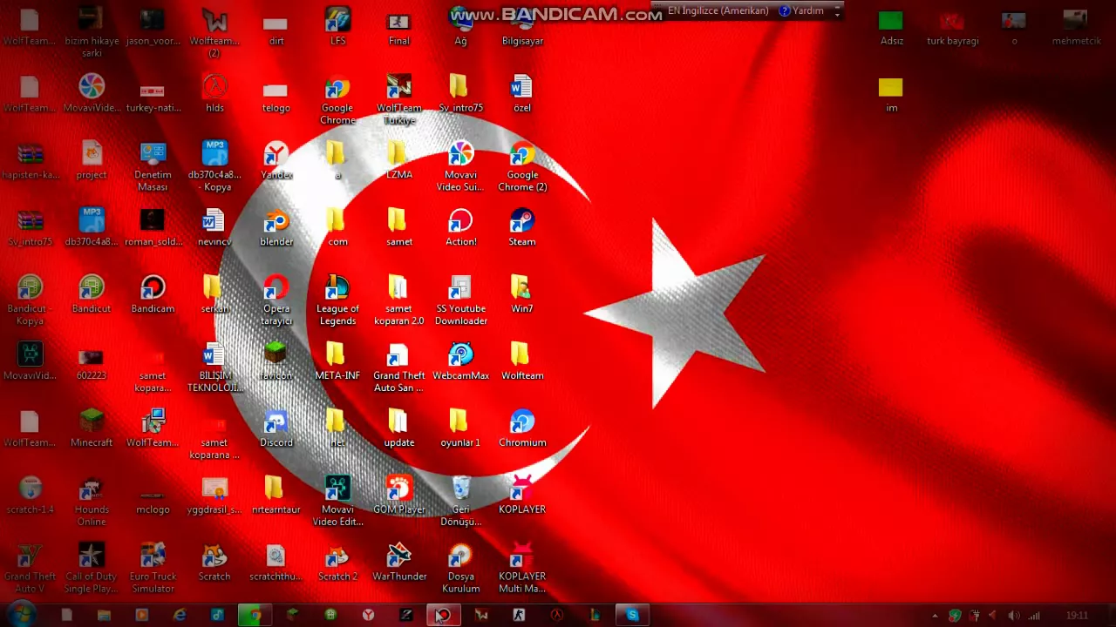The width and height of the screenshot is (1116, 627).
Task: Switch to Chrome in the taskbar
Action: point(255,615)
